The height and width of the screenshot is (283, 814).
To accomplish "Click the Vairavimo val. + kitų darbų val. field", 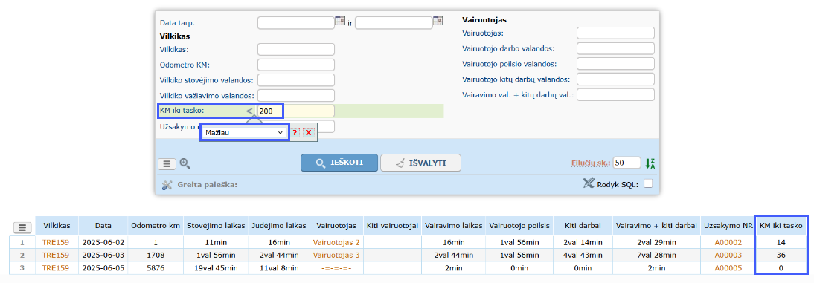I will [x=615, y=95].
